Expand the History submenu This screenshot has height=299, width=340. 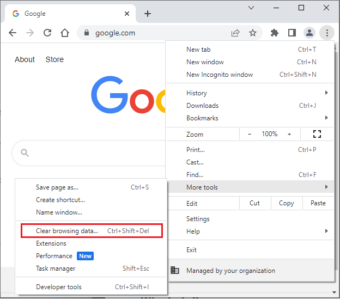pyautogui.click(x=250, y=93)
